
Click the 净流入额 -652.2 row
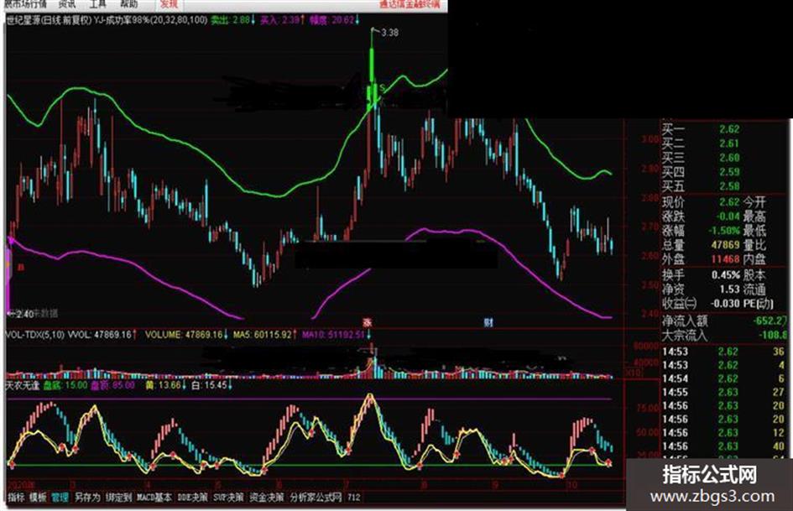coord(725,321)
